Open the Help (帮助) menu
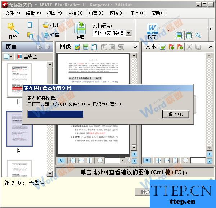This screenshot has width=216, height=208. point(159,13)
